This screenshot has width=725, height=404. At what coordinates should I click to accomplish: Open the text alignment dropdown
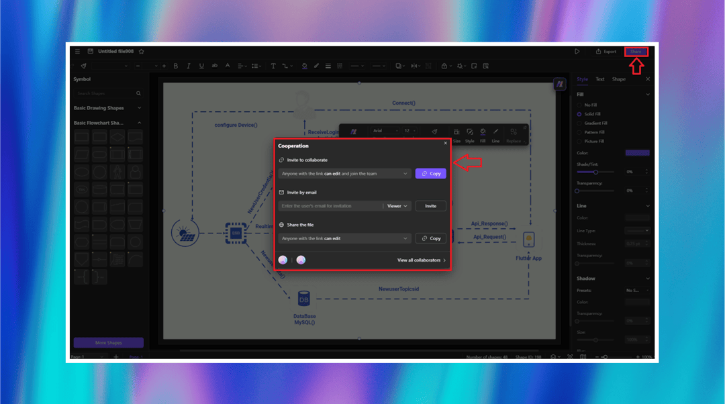point(242,66)
